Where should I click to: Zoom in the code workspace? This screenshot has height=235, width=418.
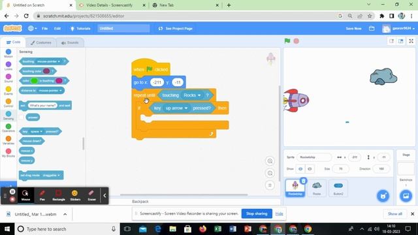point(270,161)
